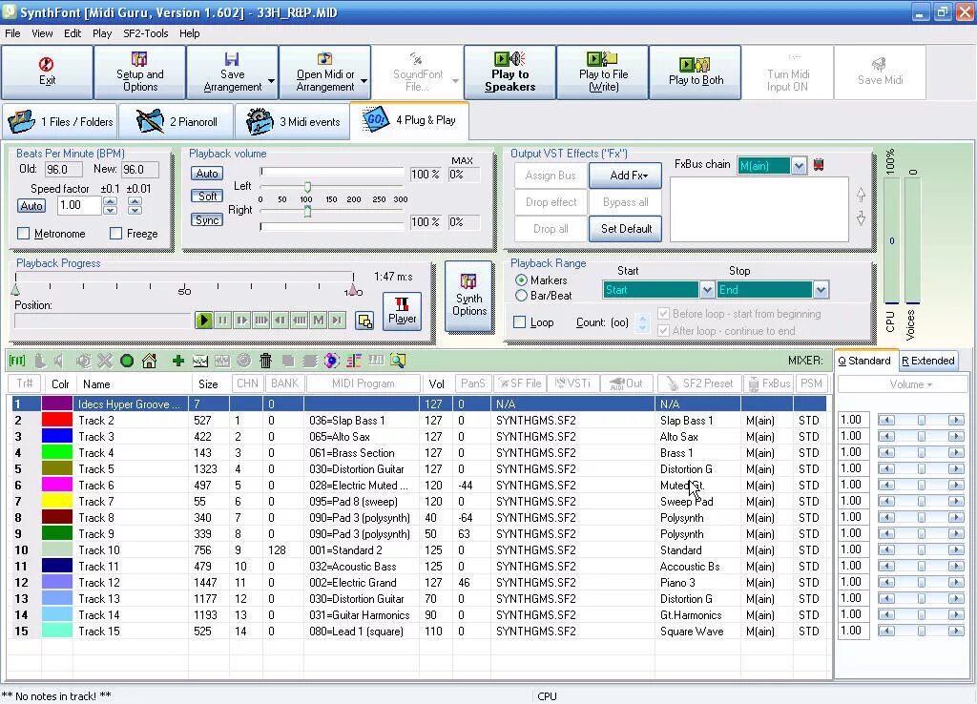Image resolution: width=977 pixels, height=704 pixels.
Task: Click the green FIT icon
Action: pos(17,361)
